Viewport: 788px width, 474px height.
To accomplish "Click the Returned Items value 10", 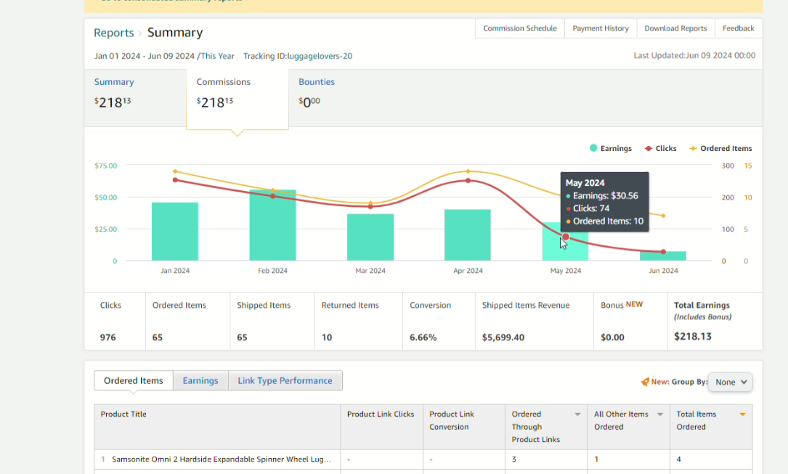I will [x=327, y=338].
